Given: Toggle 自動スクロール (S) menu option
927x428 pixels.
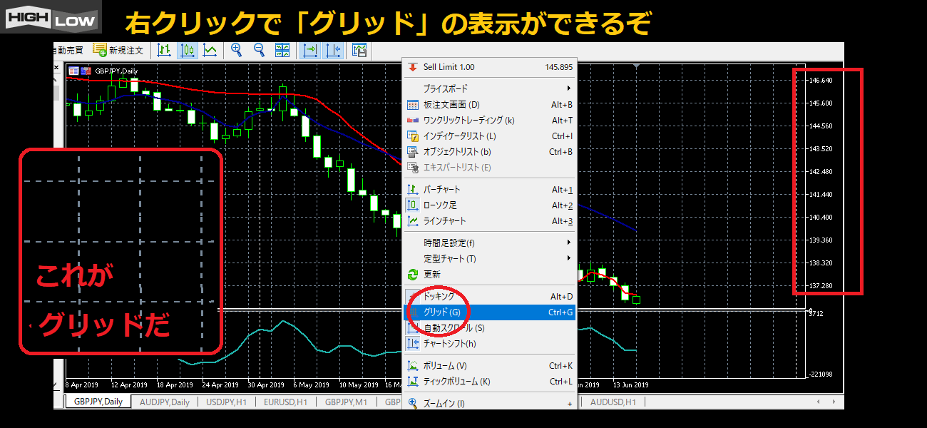Looking at the screenshot, I should coord(454,328).
